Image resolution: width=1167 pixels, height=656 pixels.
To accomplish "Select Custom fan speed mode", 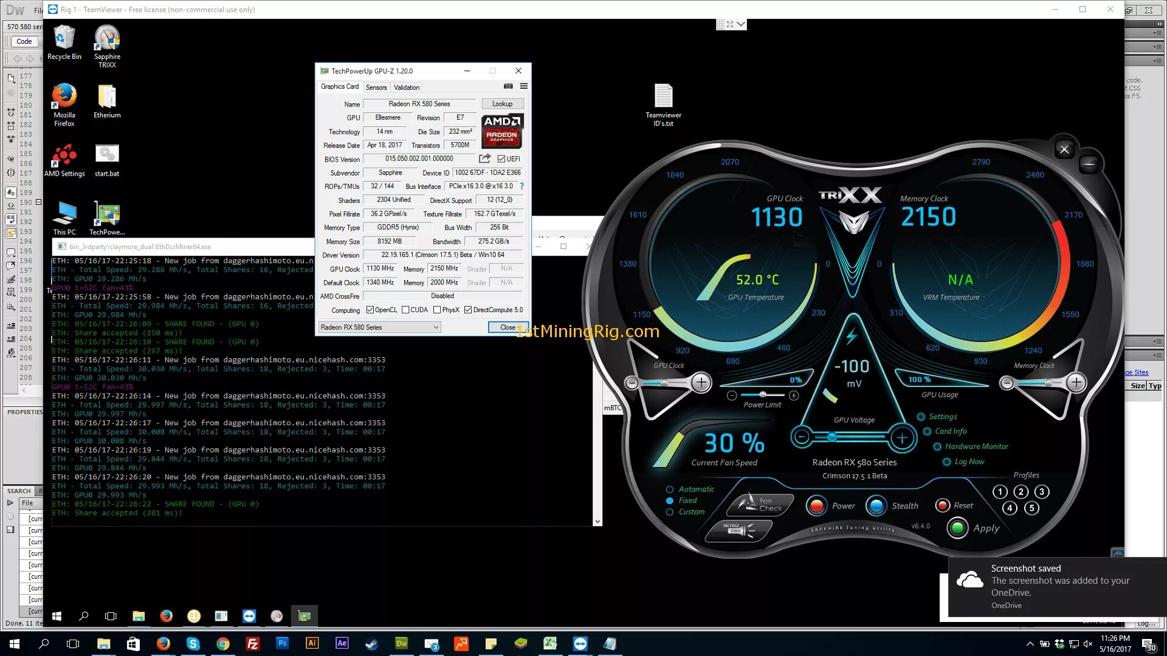I will [x=670, y=512].
